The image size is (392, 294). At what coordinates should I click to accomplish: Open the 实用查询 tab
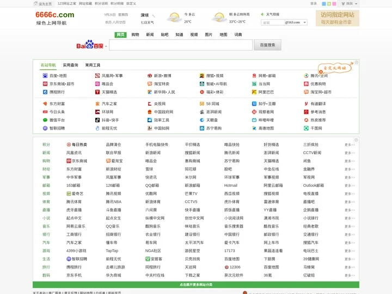point(70,65)
